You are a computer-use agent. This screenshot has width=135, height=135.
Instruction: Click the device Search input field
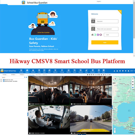tap(12, 77)
